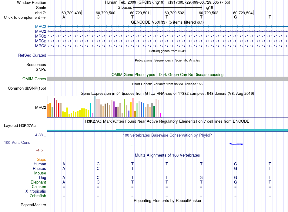Click the light-blue MRC2 transcript label
288x212 pixels.
point(41,26)
